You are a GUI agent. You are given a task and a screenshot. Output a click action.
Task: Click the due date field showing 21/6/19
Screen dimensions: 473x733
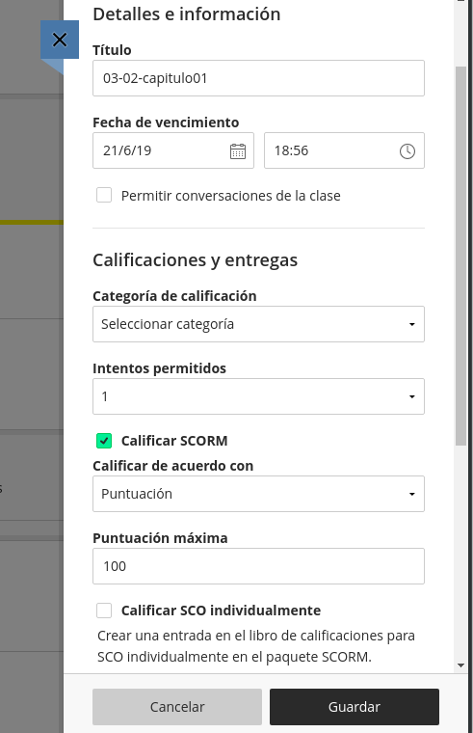(173, 150)
